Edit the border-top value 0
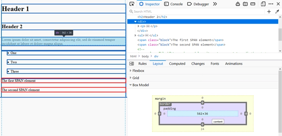This screenshot has height=136, width=282. click(x=202, y=103)
